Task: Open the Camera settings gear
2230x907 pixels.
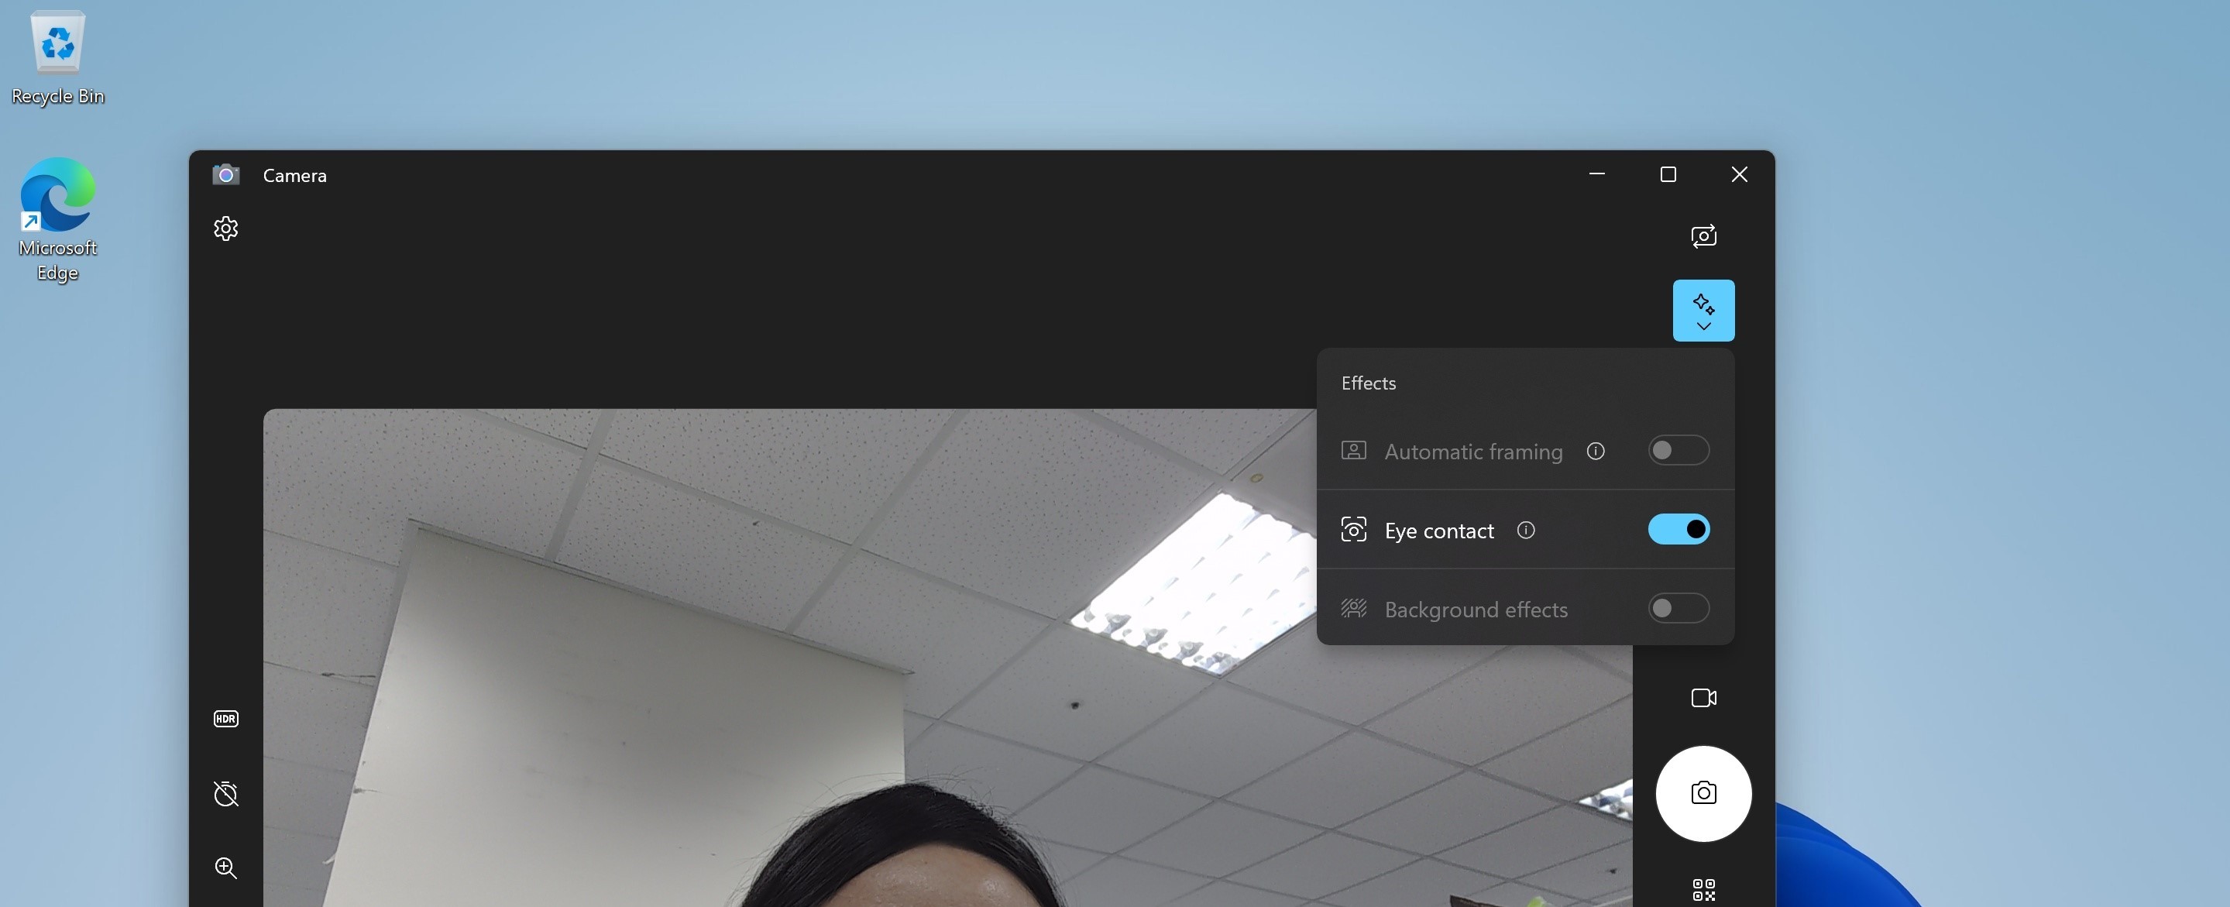Action: [226, 228]
